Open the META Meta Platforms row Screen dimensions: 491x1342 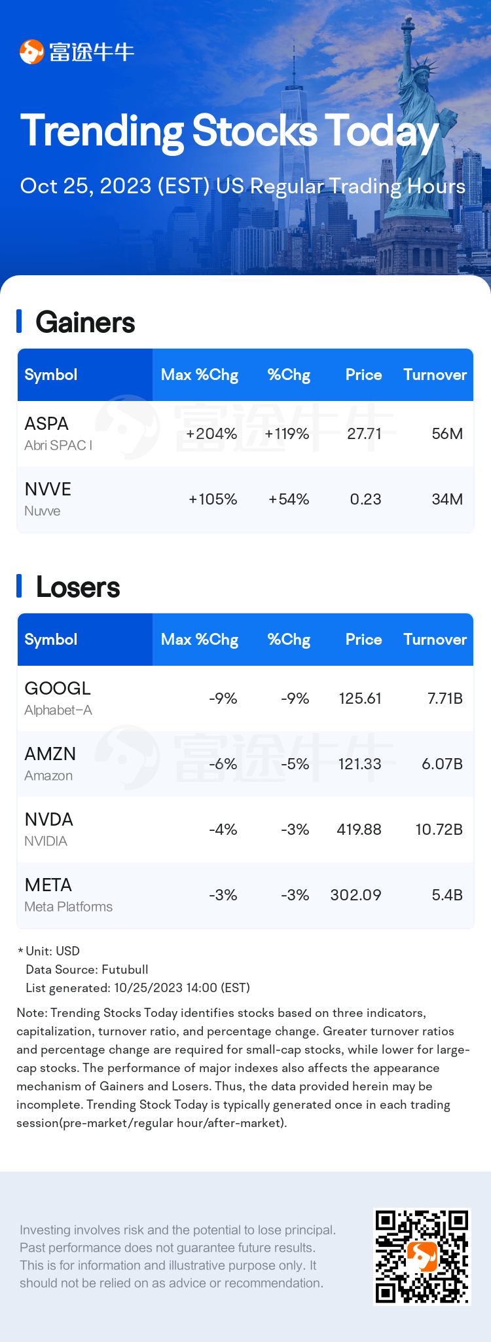(245, 895)
